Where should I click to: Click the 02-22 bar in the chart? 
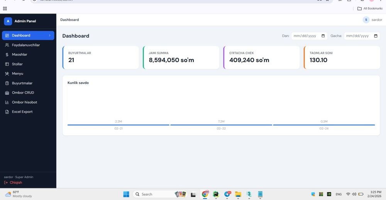pos(221,125)
